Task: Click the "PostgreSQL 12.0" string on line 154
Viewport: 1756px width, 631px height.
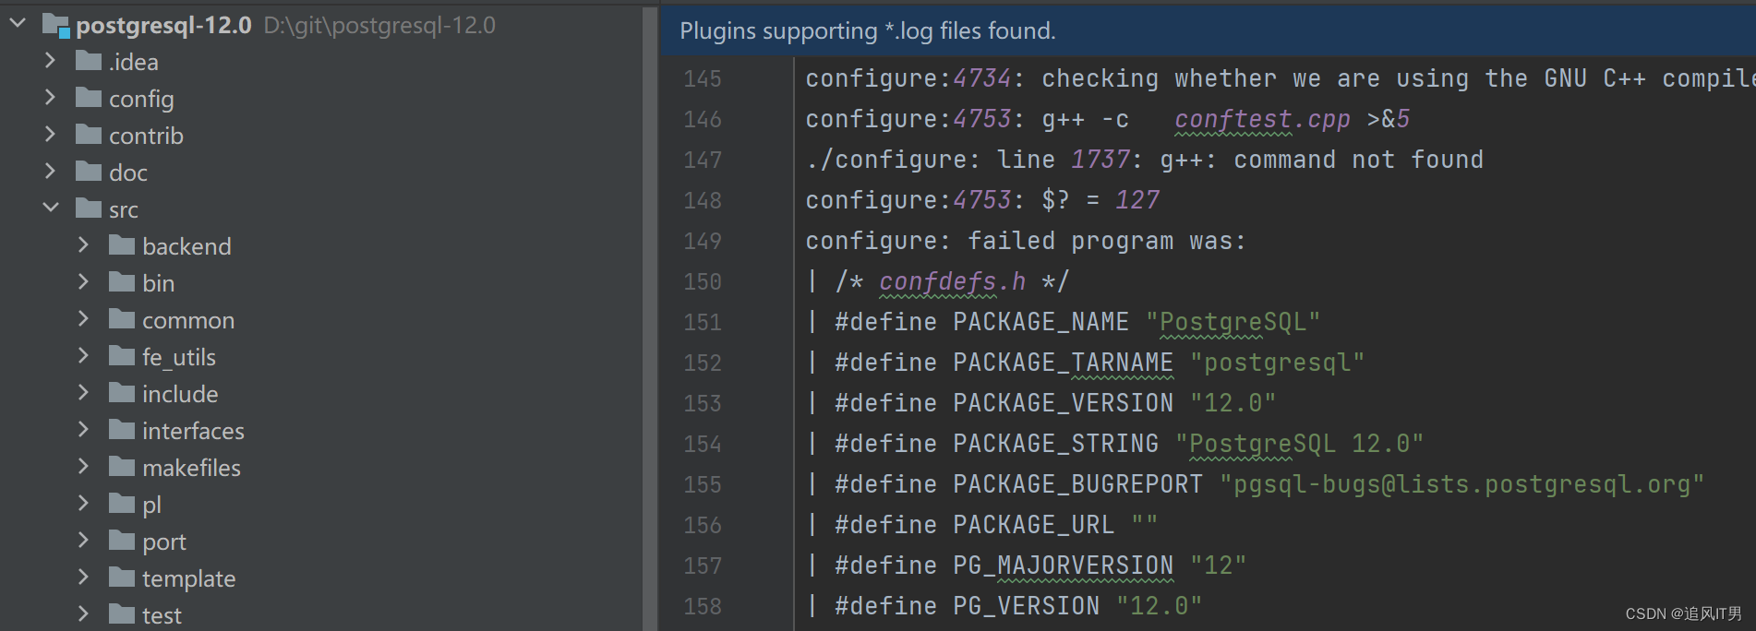Action: [1299, 445]
